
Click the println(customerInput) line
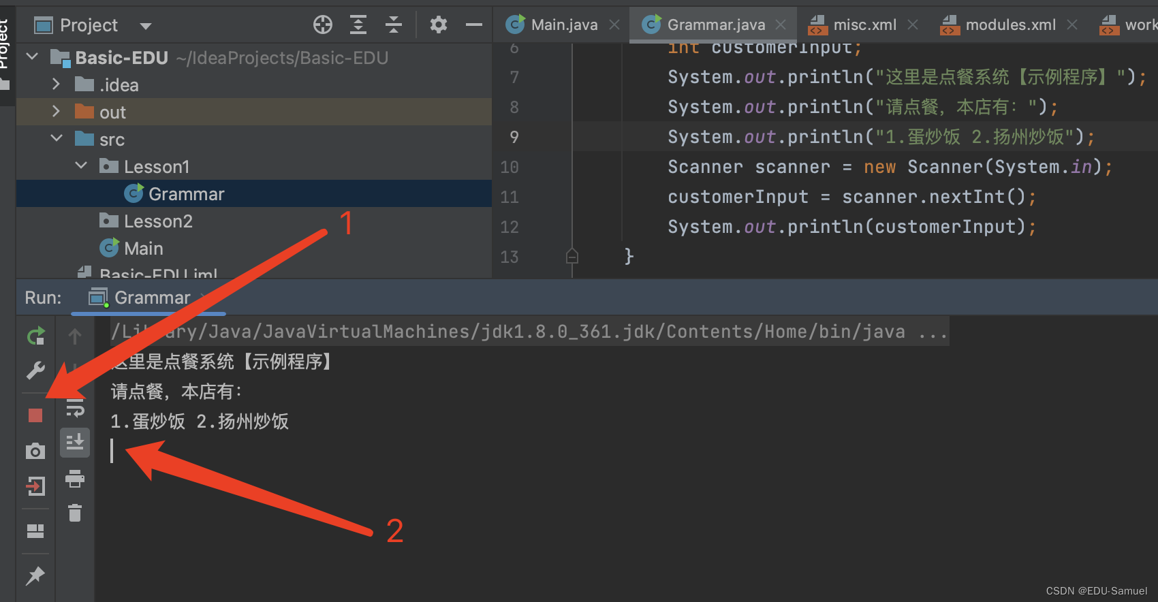pos(851,227)
